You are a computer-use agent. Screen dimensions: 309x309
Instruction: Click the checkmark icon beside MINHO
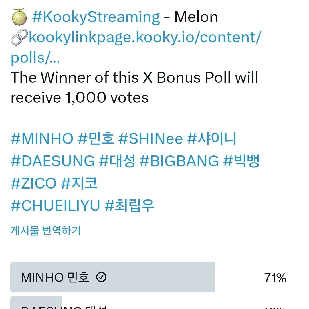101,277
